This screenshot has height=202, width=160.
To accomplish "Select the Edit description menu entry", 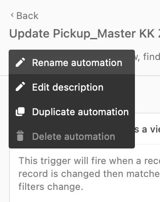I will (72, 87).
